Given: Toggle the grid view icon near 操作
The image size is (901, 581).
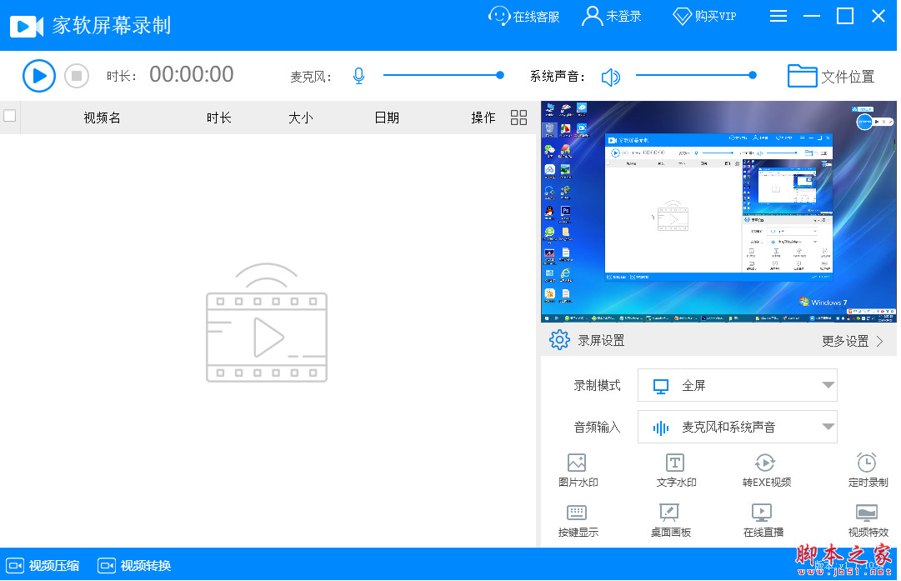Looking at the screenshot, I should (x=518, y=117).
